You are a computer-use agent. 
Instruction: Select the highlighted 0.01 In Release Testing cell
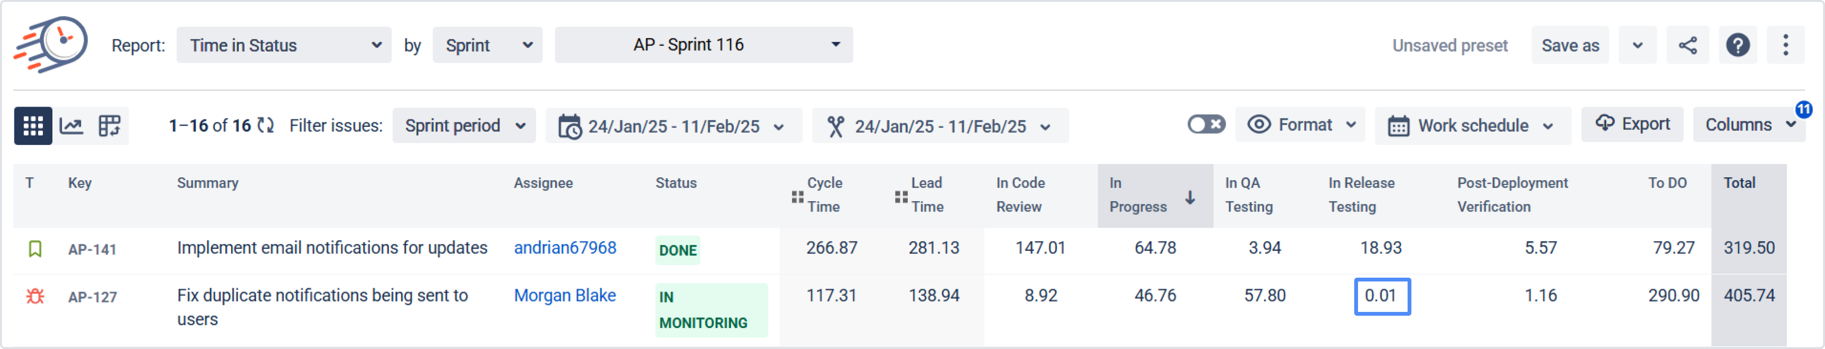(1381, 296)
